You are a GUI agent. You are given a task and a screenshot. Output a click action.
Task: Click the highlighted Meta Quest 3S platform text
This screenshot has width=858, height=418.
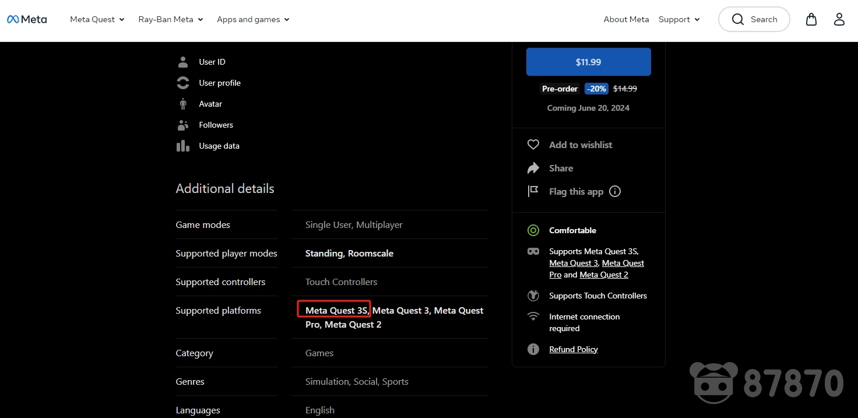pos(336,310)
